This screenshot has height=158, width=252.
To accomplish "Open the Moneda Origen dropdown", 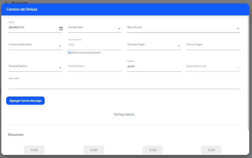I will click(x=179, y=46).
